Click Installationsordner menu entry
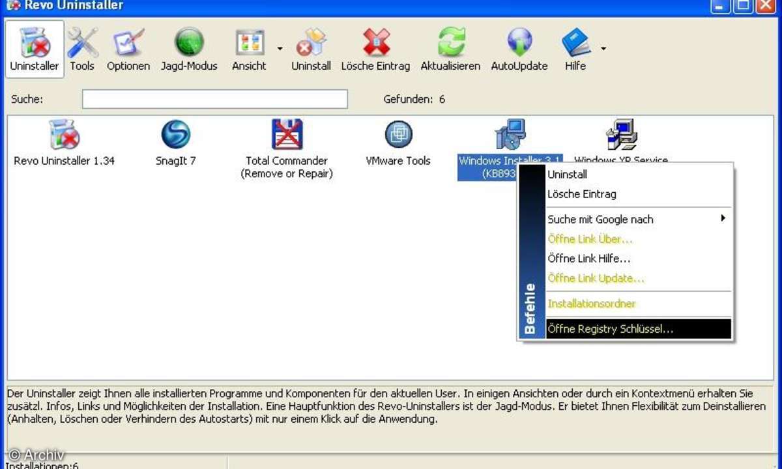782x469 pixels. [x=639, y=304]
